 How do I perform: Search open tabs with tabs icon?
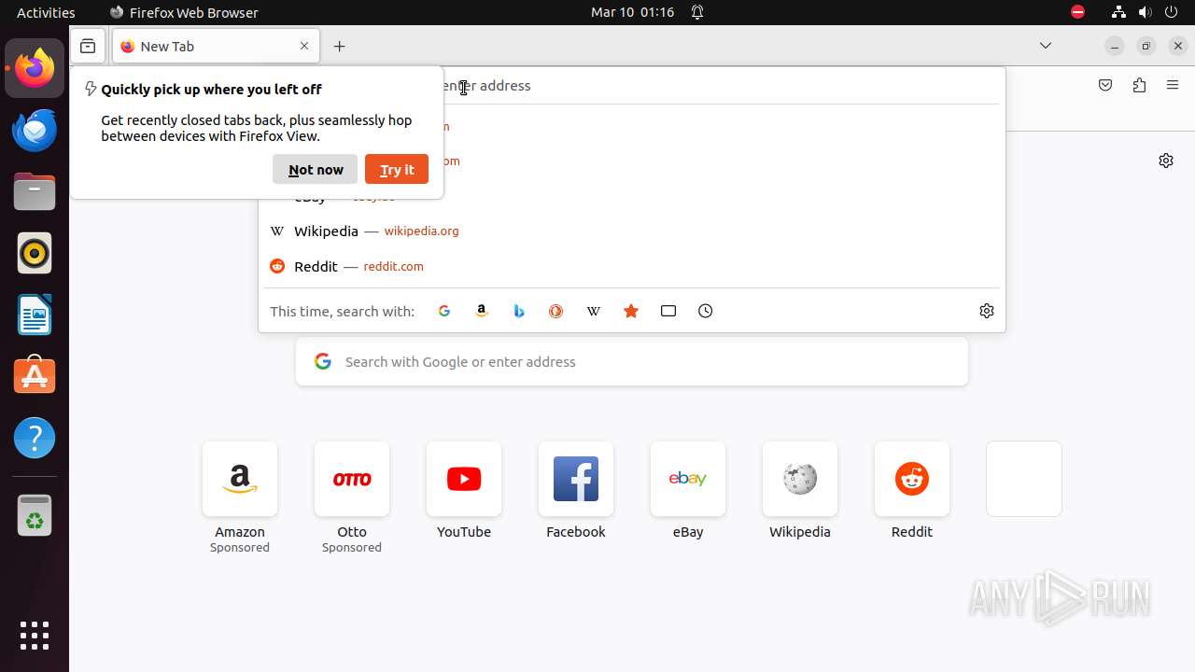(x=668, y=311)
